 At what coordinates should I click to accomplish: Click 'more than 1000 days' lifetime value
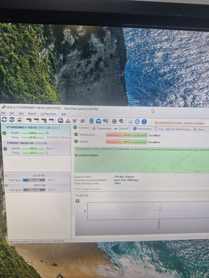126,180
